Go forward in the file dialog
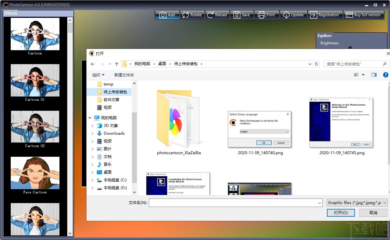The width and height of the screenshot is (390, 240). pyautogui.click(x=102, y=64)
